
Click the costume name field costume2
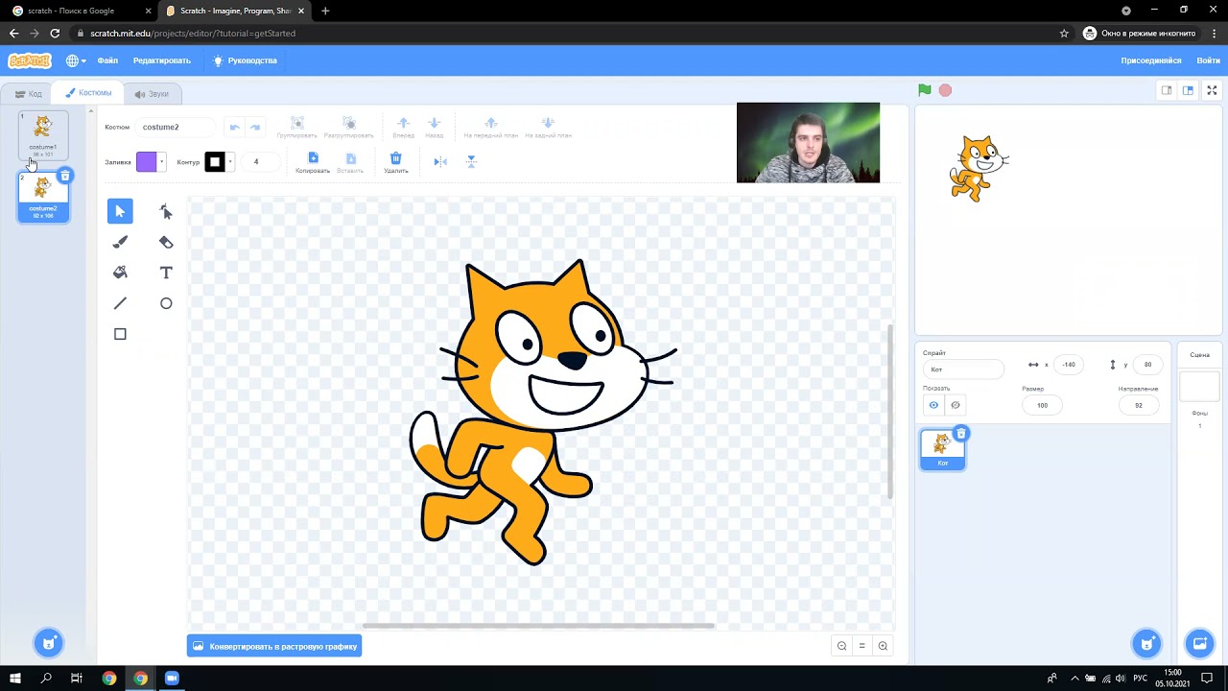coord(175,127)
